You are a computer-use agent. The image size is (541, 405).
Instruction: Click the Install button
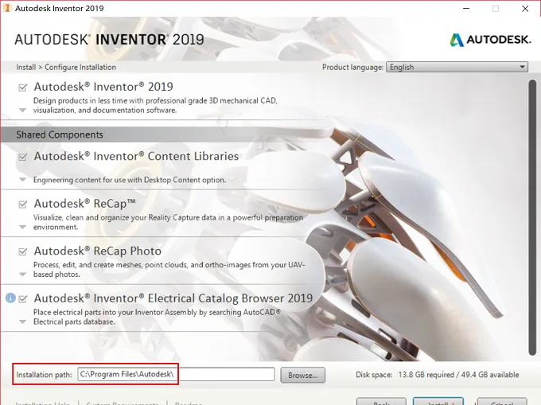pos(438,401)
